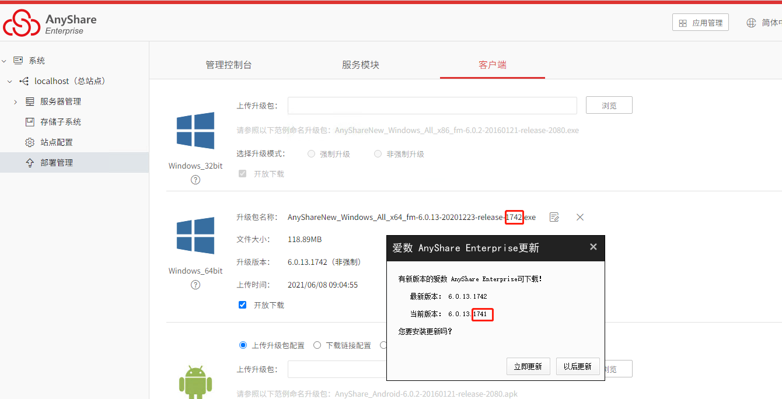
Task: Focus the Windows_32bit 上传升级包 input field
Action: click(x=432, y=106)
